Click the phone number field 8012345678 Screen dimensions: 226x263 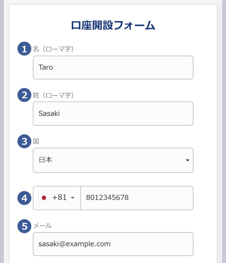137,198
